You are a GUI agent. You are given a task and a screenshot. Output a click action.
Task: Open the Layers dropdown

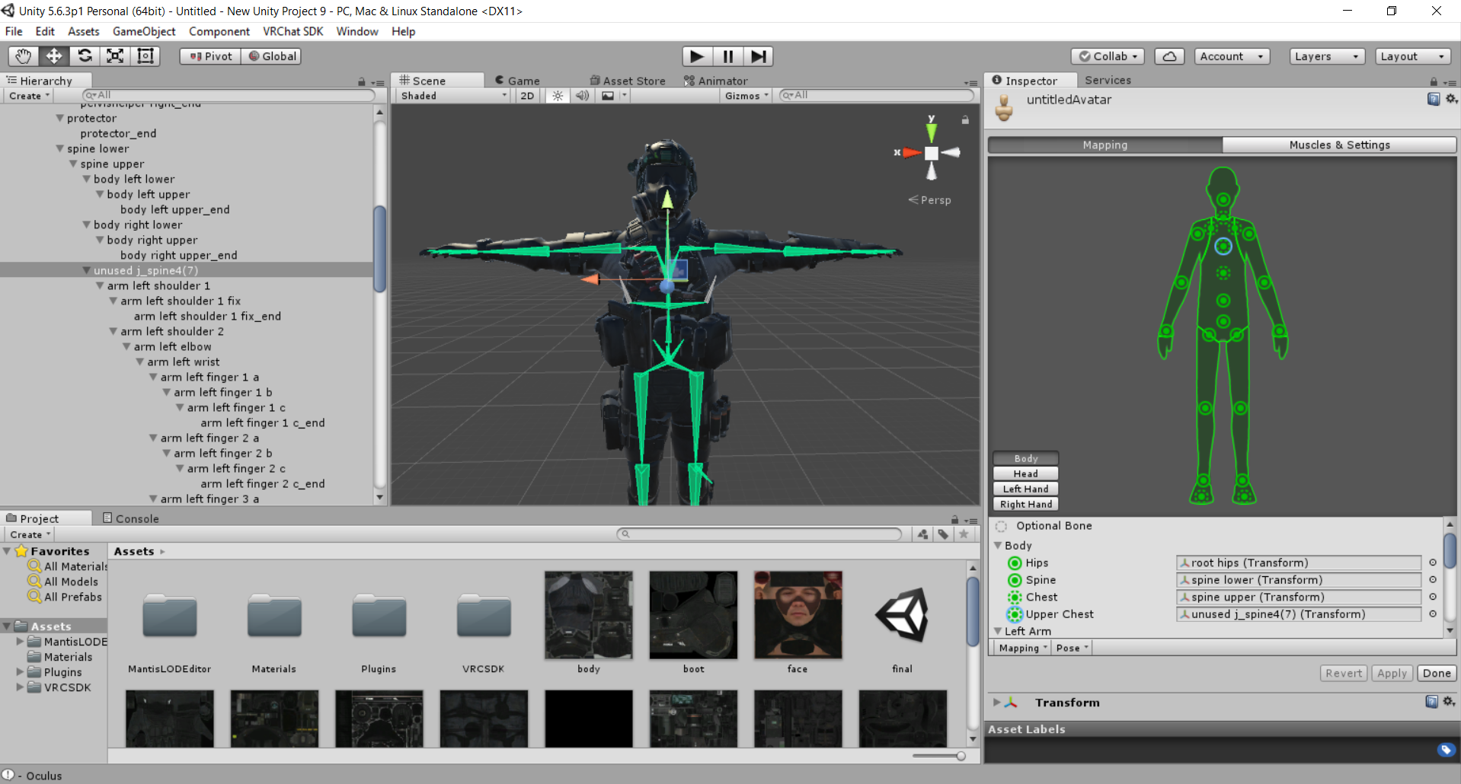pos(1327,56)
